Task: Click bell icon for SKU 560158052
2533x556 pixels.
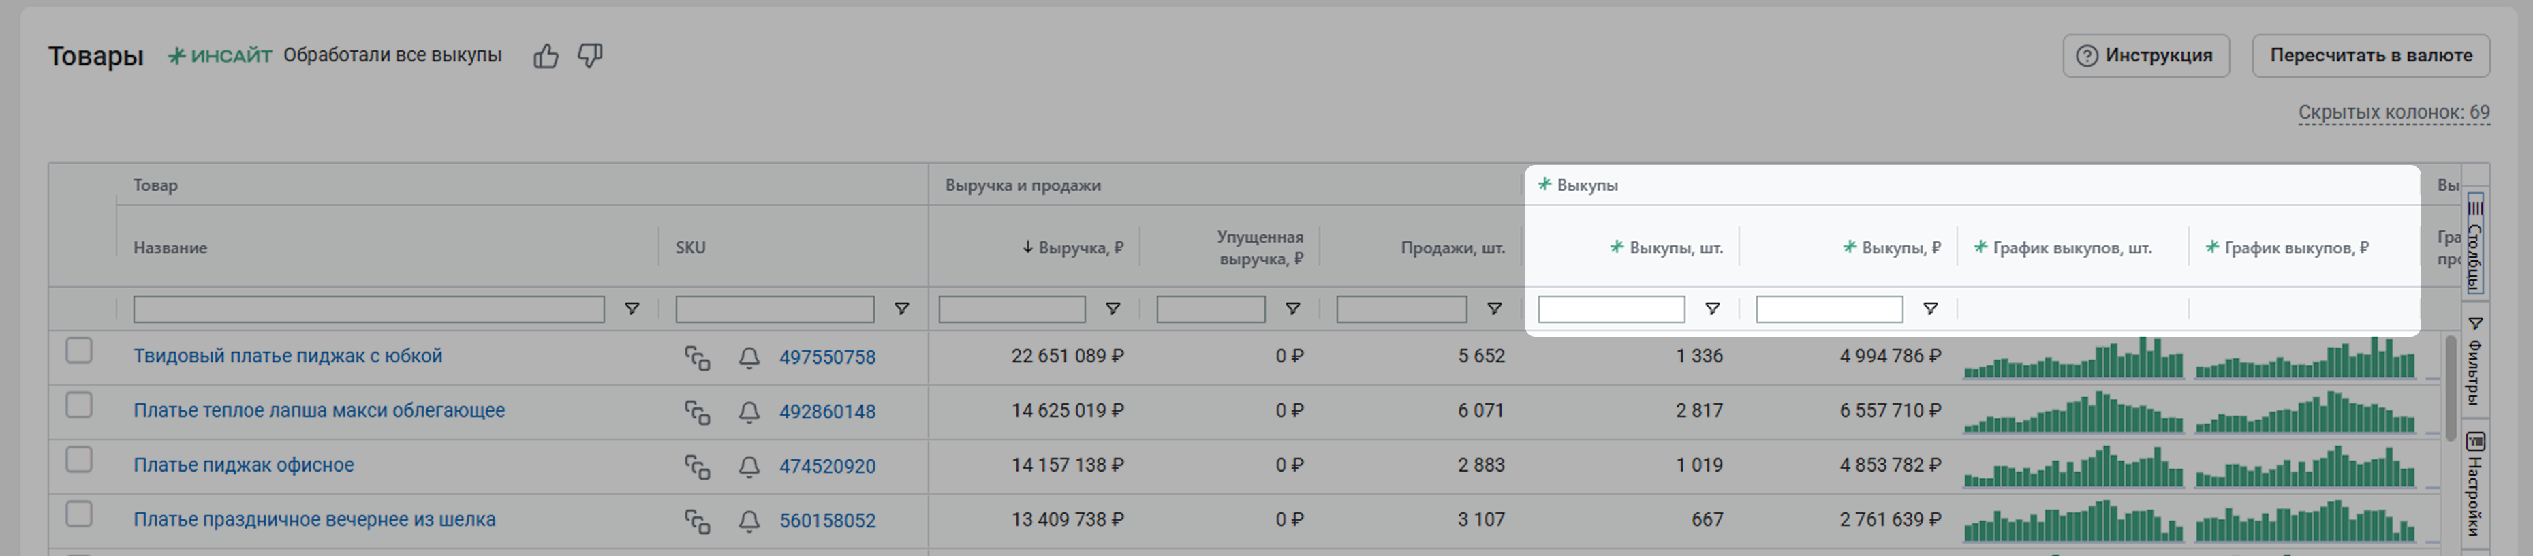Action: [x=748, y=521]
